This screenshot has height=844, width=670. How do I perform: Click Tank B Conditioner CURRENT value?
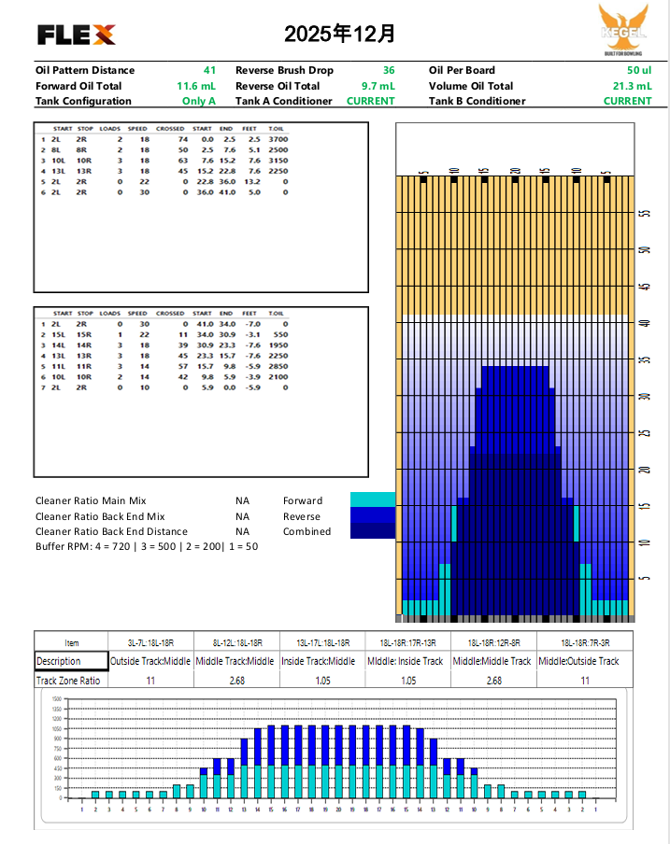point(627,101)
